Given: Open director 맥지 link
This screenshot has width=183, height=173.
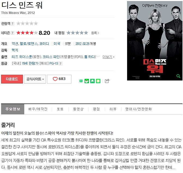Looking at the screenshot, I should tap(15, 50).
